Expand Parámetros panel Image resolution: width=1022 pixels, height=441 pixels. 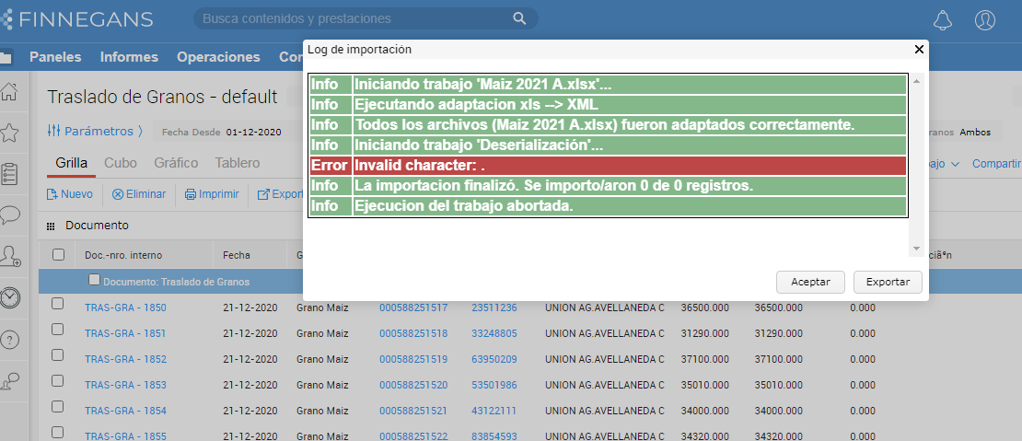click(x=95, y=132)
